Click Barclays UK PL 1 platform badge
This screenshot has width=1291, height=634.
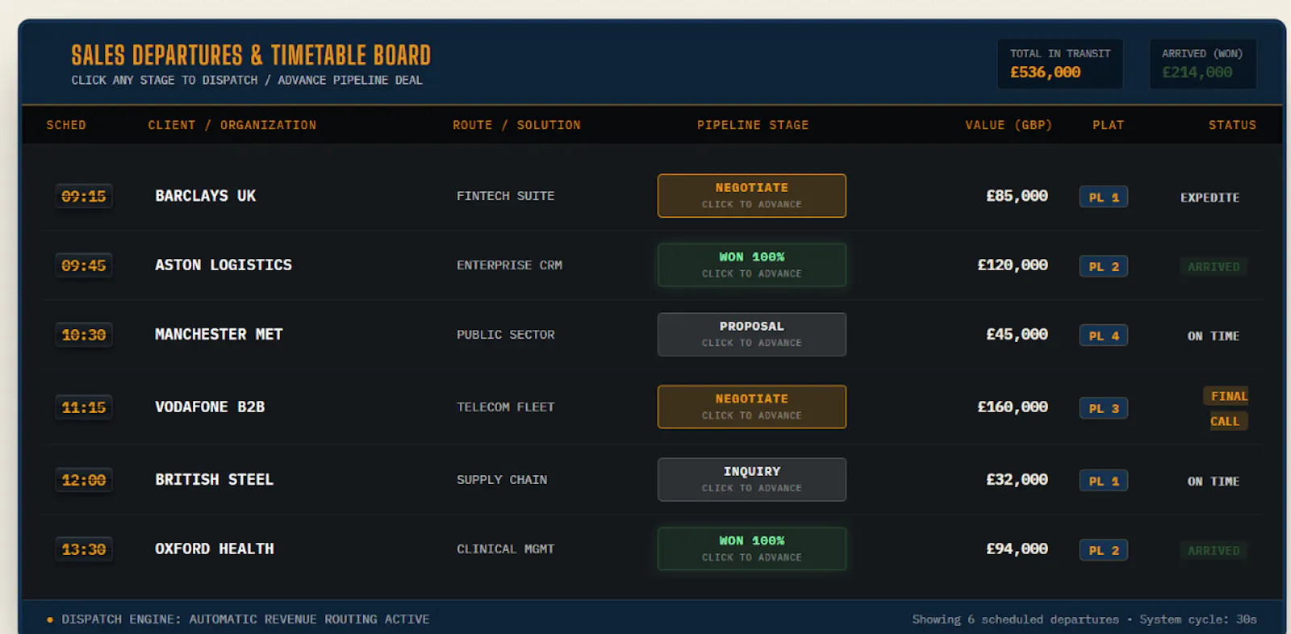tap(1104, 197)
